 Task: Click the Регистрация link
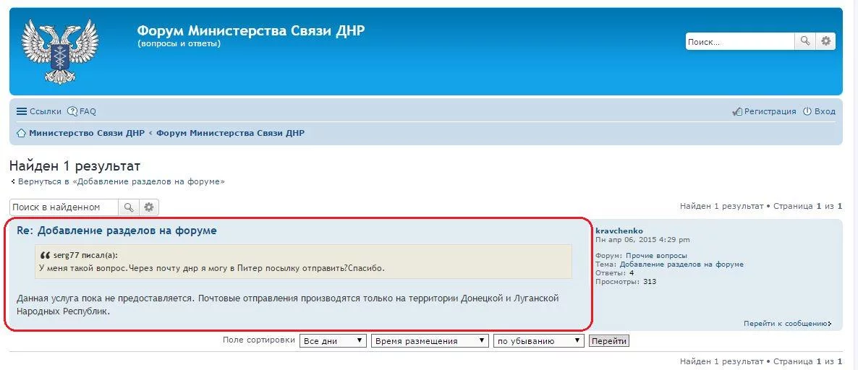[770, 111]
